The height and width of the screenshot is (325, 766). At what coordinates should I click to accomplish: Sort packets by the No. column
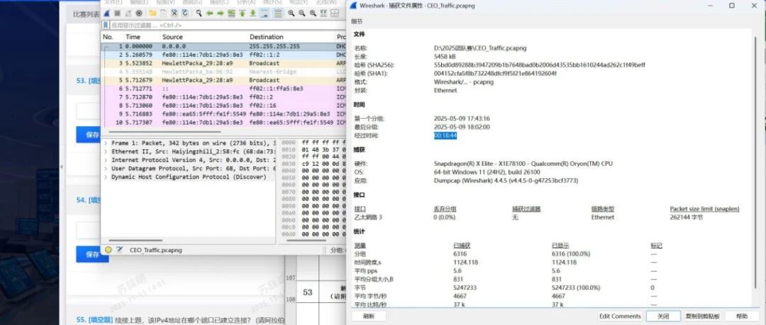pos(108,37)
